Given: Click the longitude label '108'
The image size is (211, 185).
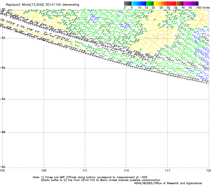Looking at the screenshot, I should (44, 170).
